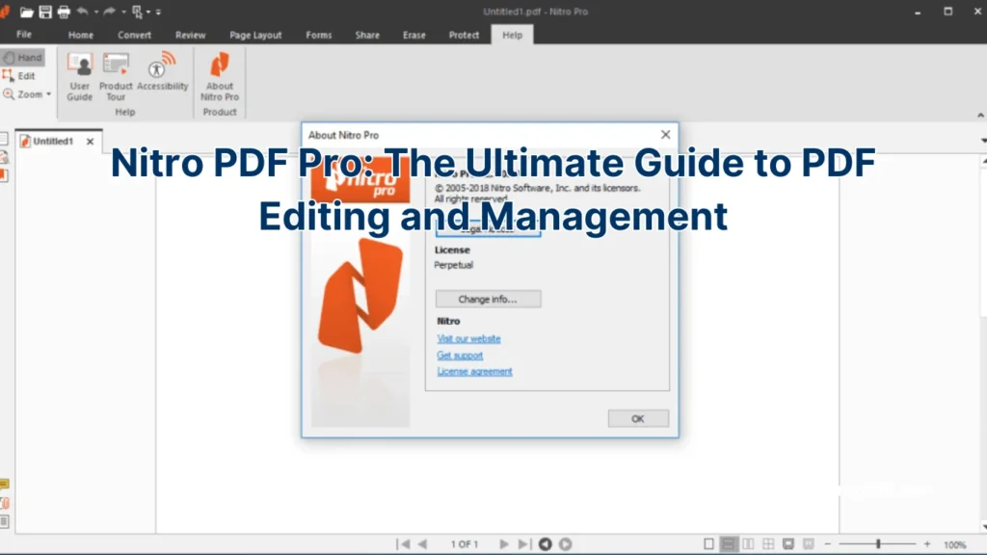Select the Hand tool
Image resolution: width=987 pixels, height=555 pixels.
pyautogui.click(x=23, y=58)
